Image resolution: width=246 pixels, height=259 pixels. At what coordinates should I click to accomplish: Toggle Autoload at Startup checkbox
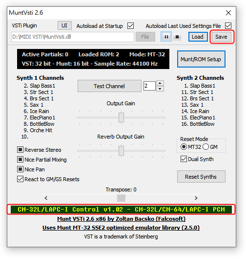131,26
